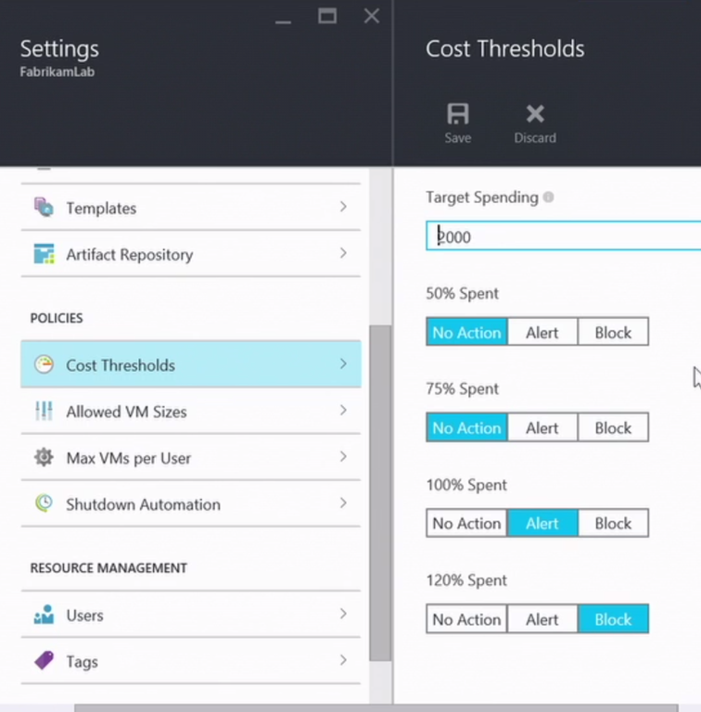Viewport: 701px width, 712px height.
Task: Set 50% Spent to No Action
Action: 466,332
